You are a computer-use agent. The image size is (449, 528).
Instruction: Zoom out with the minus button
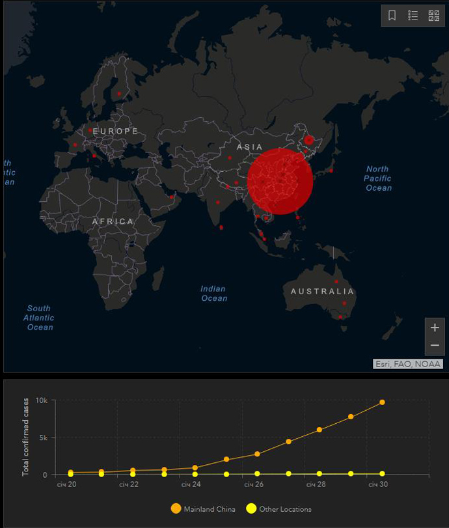coord(435,345)
